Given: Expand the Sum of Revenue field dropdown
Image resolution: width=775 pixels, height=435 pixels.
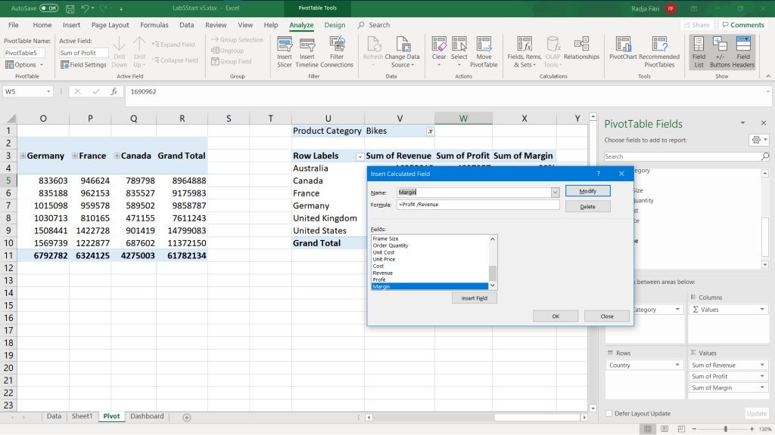Looking at the screenshot, I should coord(763,366).
